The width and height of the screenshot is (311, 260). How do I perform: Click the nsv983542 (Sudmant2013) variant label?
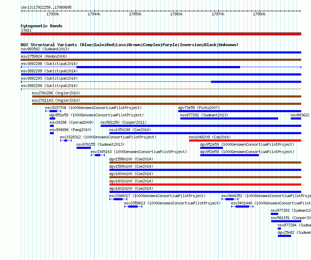(x=45, y=49)
